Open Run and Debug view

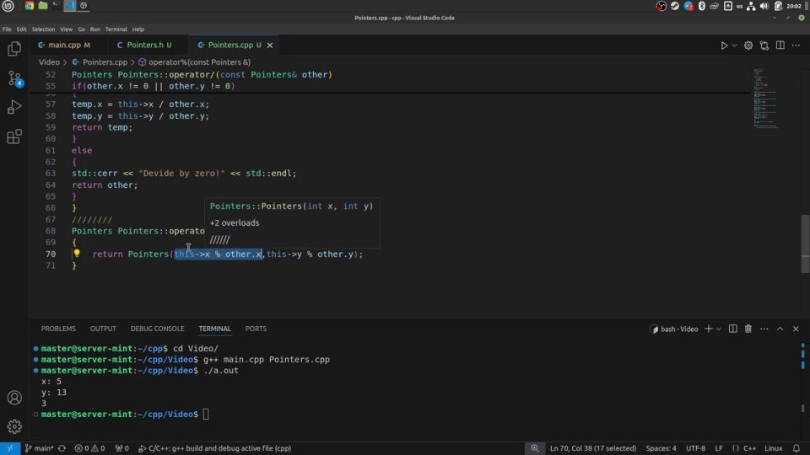(14, 107)
